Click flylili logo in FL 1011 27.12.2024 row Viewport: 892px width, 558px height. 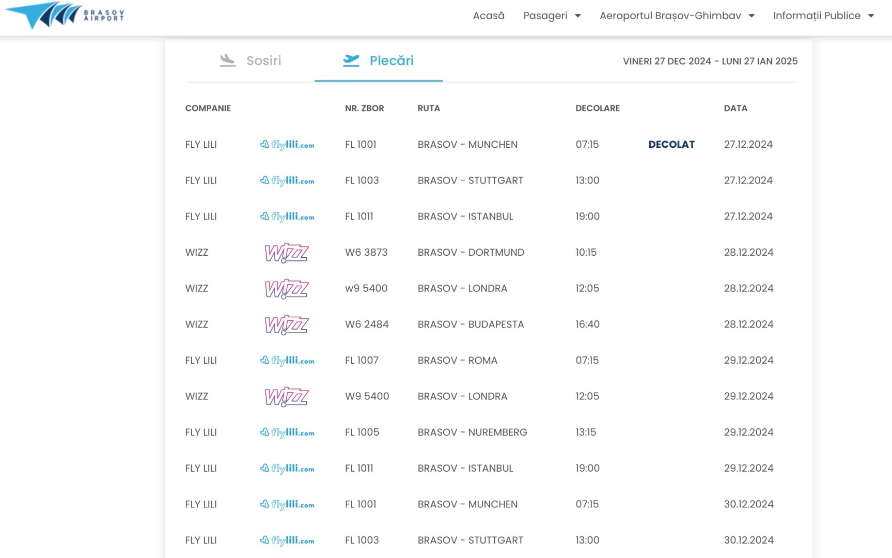point(287,216)
